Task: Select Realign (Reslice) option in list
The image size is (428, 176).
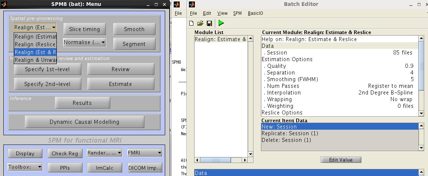Action: pos(35,44)
